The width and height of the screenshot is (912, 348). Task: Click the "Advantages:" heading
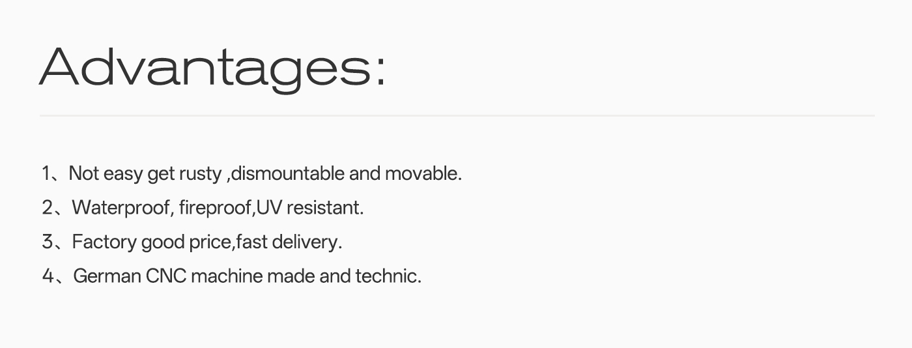pos(212,68)
